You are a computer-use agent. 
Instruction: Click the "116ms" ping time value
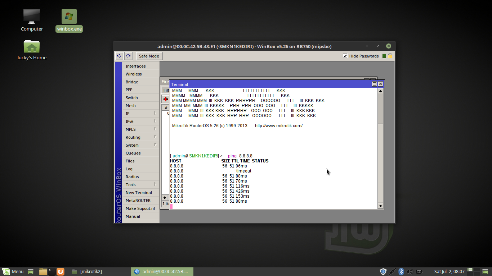(243, 186)
